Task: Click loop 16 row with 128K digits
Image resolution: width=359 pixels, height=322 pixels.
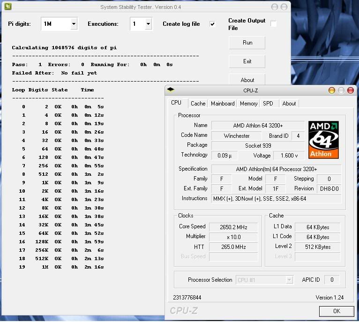Action: click(61, 241)
